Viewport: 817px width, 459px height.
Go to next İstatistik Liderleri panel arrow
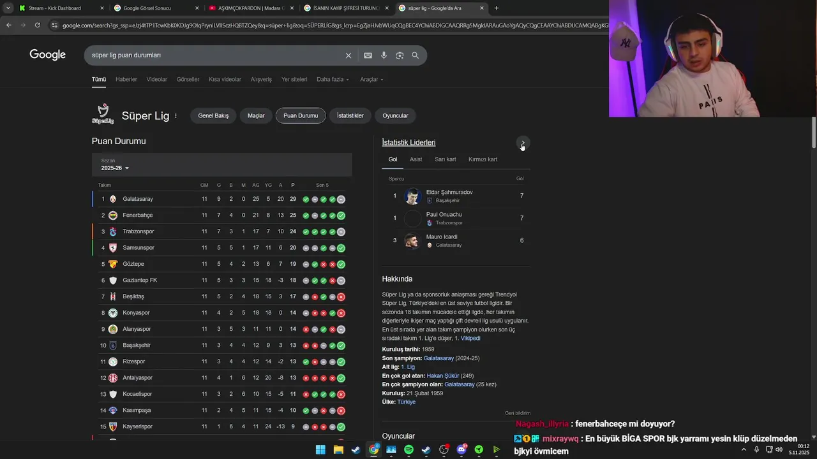click(x=523, y=143)
